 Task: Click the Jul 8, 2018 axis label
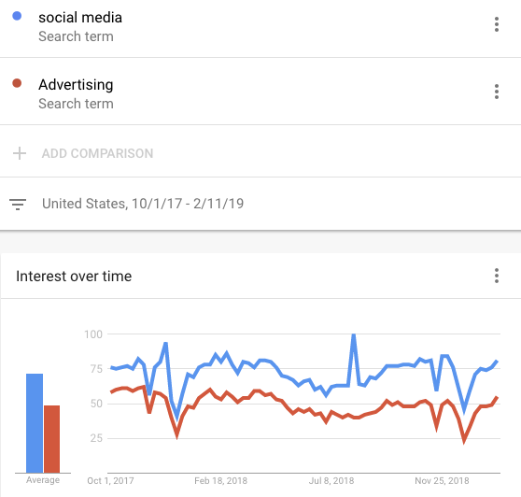331,481
